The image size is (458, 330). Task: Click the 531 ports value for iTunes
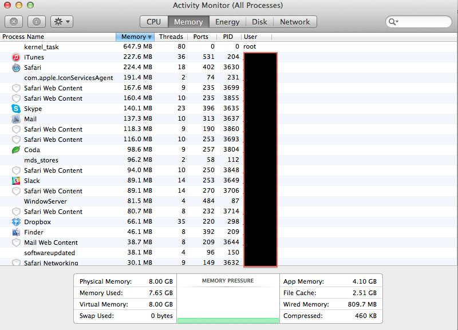coord(208,57)
